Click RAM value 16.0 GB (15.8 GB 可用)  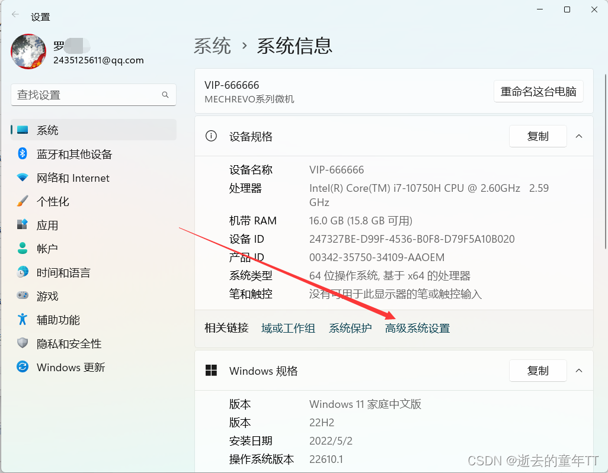(361, 221)
